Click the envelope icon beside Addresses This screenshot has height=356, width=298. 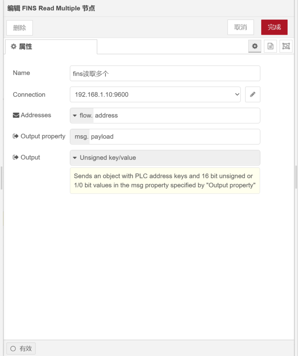16,115
